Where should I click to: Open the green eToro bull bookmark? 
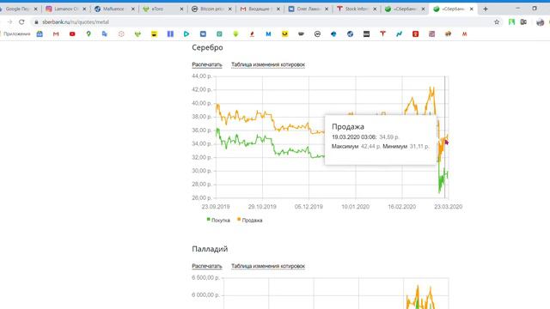[x=137, y=34]
